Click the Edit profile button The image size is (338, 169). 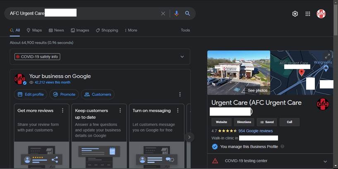click(31, 94)
